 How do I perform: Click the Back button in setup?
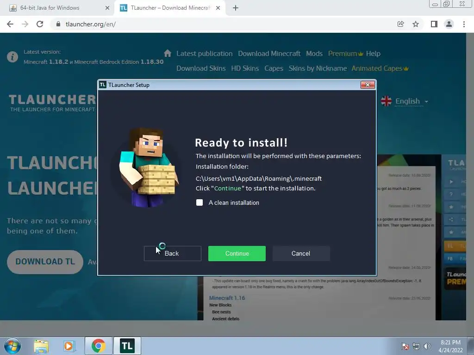pyautogui.click(x=172, y=253)
